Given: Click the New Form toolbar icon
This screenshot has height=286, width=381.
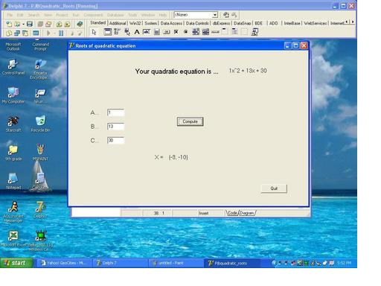Looking at the screenshot, I should [36, 33].
